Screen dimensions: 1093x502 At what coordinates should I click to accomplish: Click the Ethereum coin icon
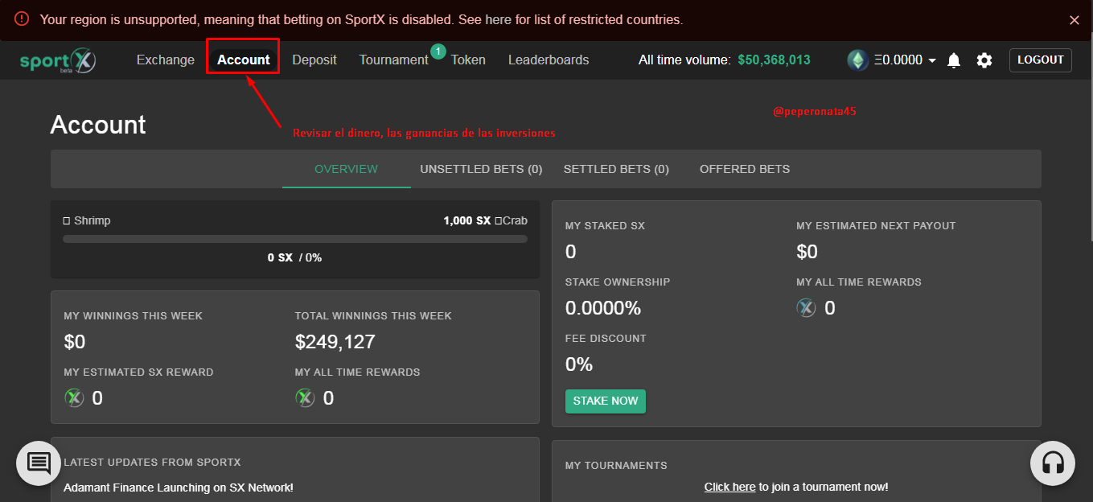(857, 60)
